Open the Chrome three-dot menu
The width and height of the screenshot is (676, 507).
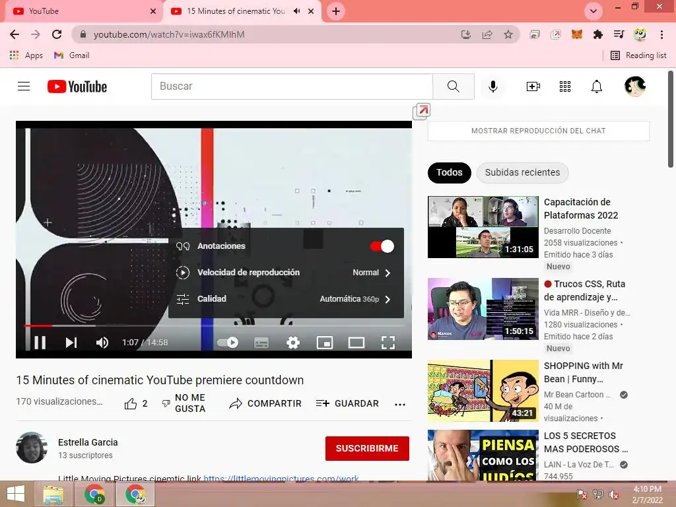click(x=661, y=34)
